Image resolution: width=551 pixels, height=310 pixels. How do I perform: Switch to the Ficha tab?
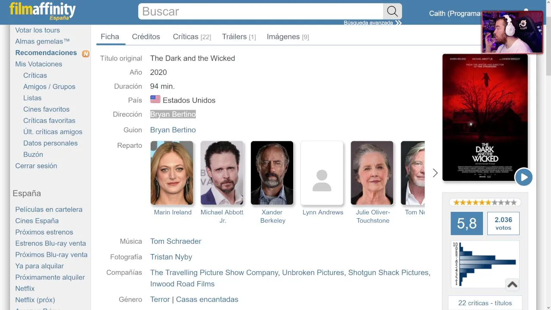tap(110, 37)
